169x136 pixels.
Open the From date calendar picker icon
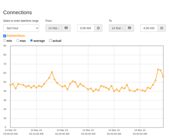tap(66, 28)
